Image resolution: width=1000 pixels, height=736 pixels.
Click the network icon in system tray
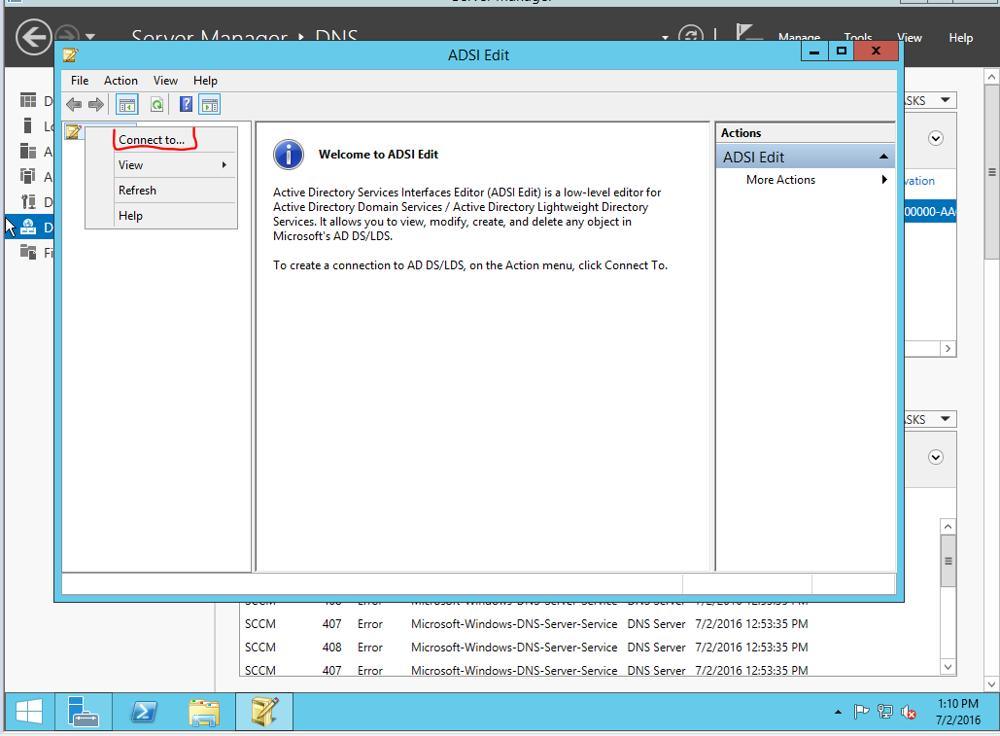885,711
